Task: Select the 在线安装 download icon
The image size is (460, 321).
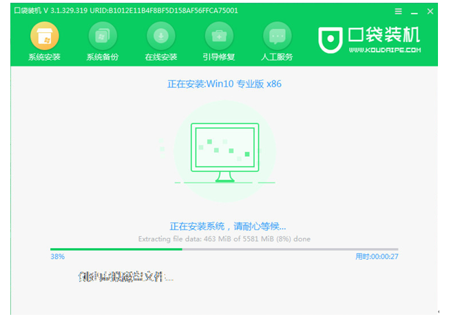Action: point(161,35)
